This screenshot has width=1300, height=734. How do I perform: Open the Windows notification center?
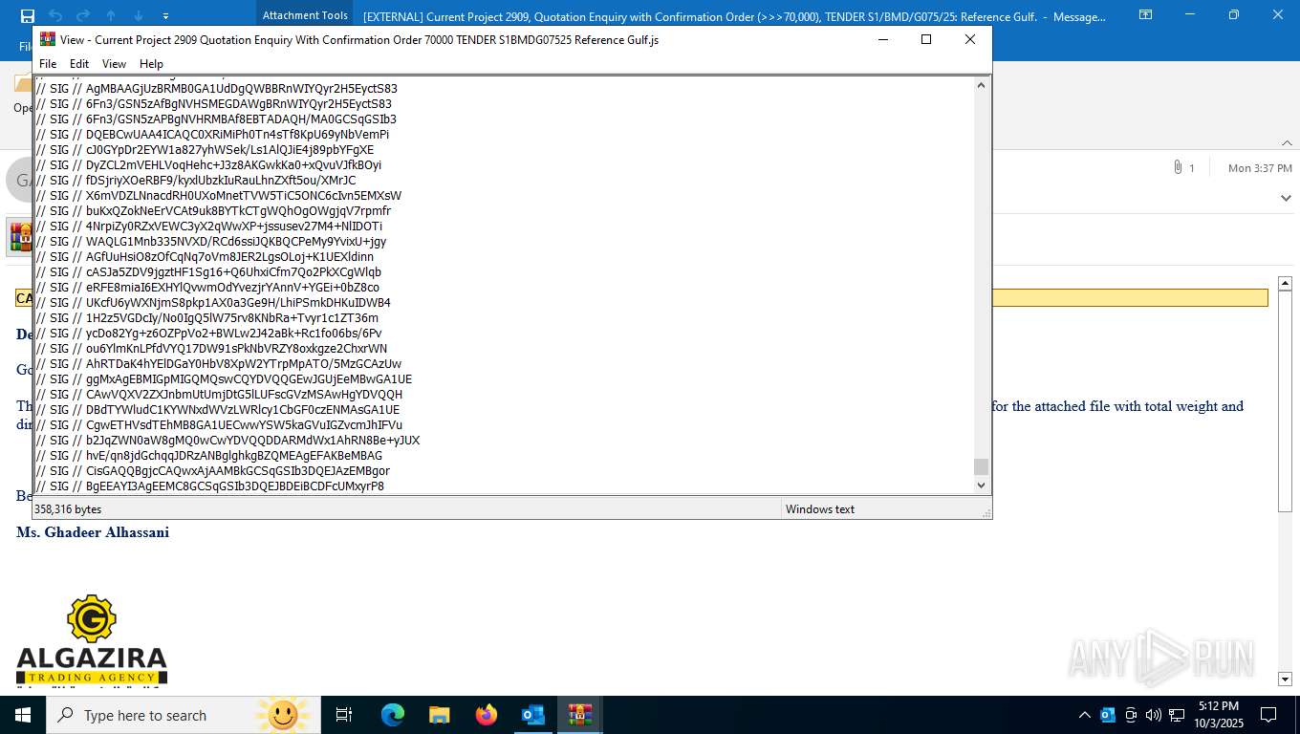1268,715
